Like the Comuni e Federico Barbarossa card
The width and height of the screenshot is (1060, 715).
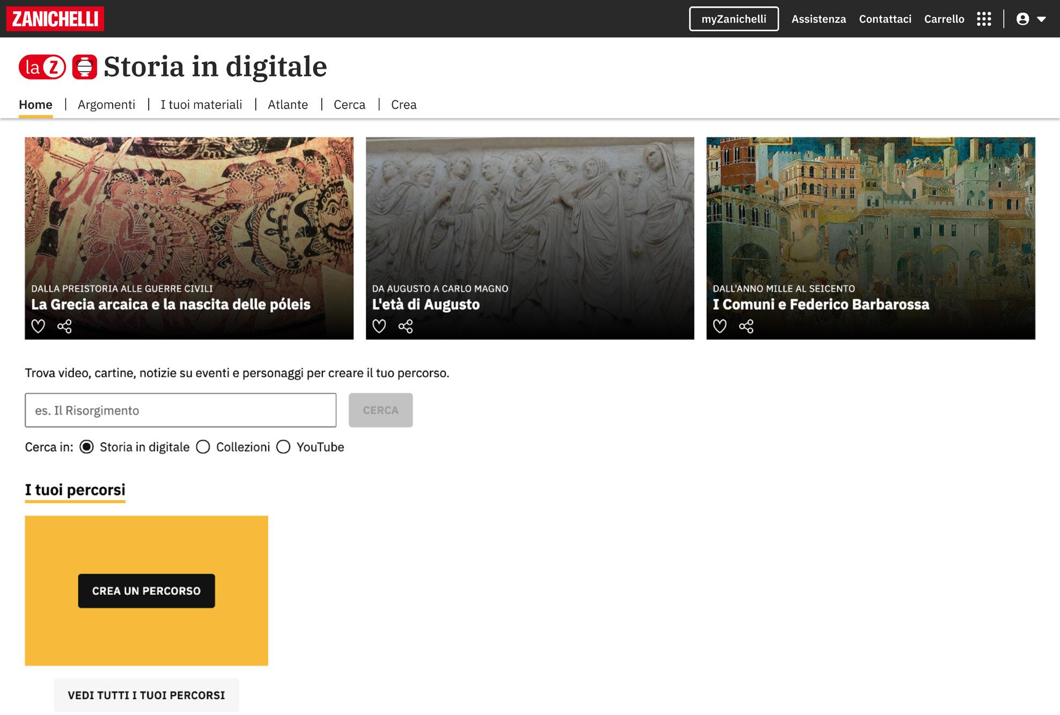pyautogui.click(x=720, y=326)
